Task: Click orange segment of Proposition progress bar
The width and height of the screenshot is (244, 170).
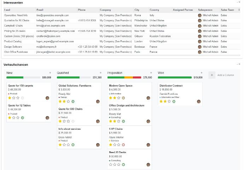Action: 128,77
